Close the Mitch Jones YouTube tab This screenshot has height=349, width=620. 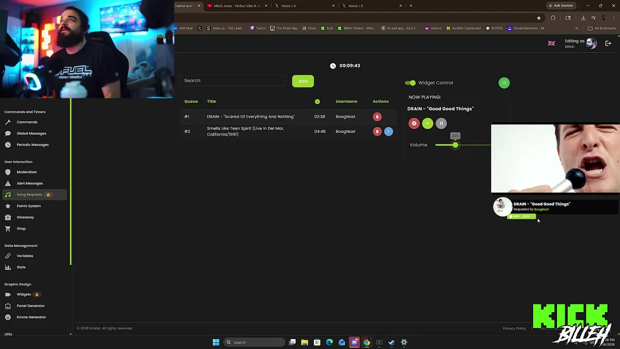click(x=266, y=6)
